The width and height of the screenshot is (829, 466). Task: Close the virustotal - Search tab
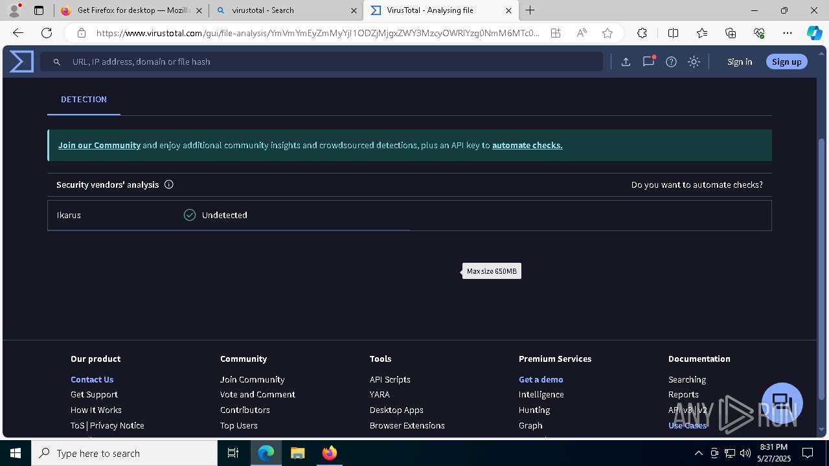pos(354,10)
